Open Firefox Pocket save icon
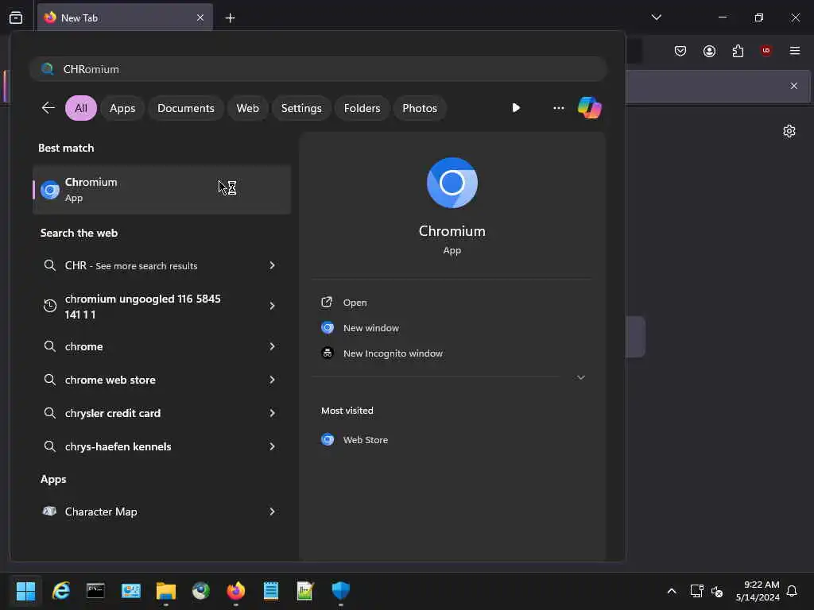Viewport: 814px width, 610px height. [x=680, y=51]
